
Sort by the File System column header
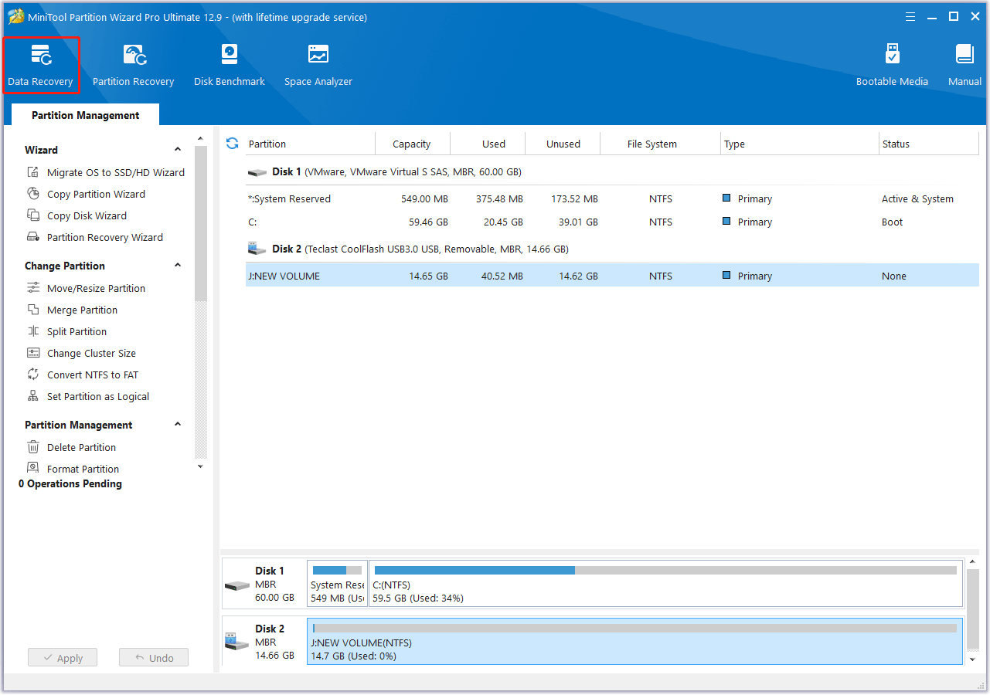[660, 144]
